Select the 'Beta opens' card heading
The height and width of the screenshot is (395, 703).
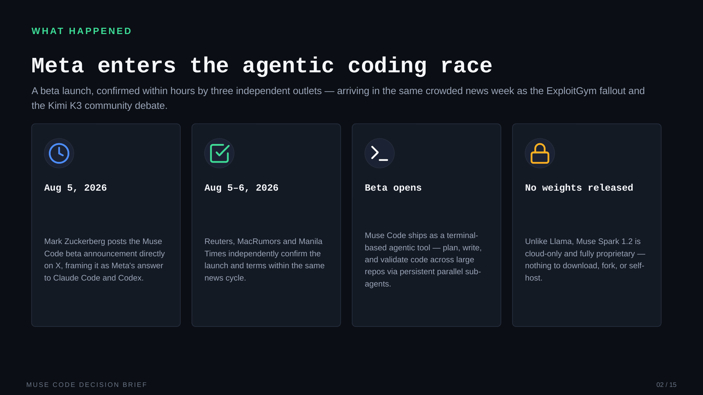(x=393, y=188)
